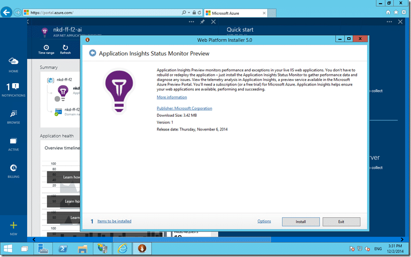Open browser Tools gear icon

pos(404,12)
